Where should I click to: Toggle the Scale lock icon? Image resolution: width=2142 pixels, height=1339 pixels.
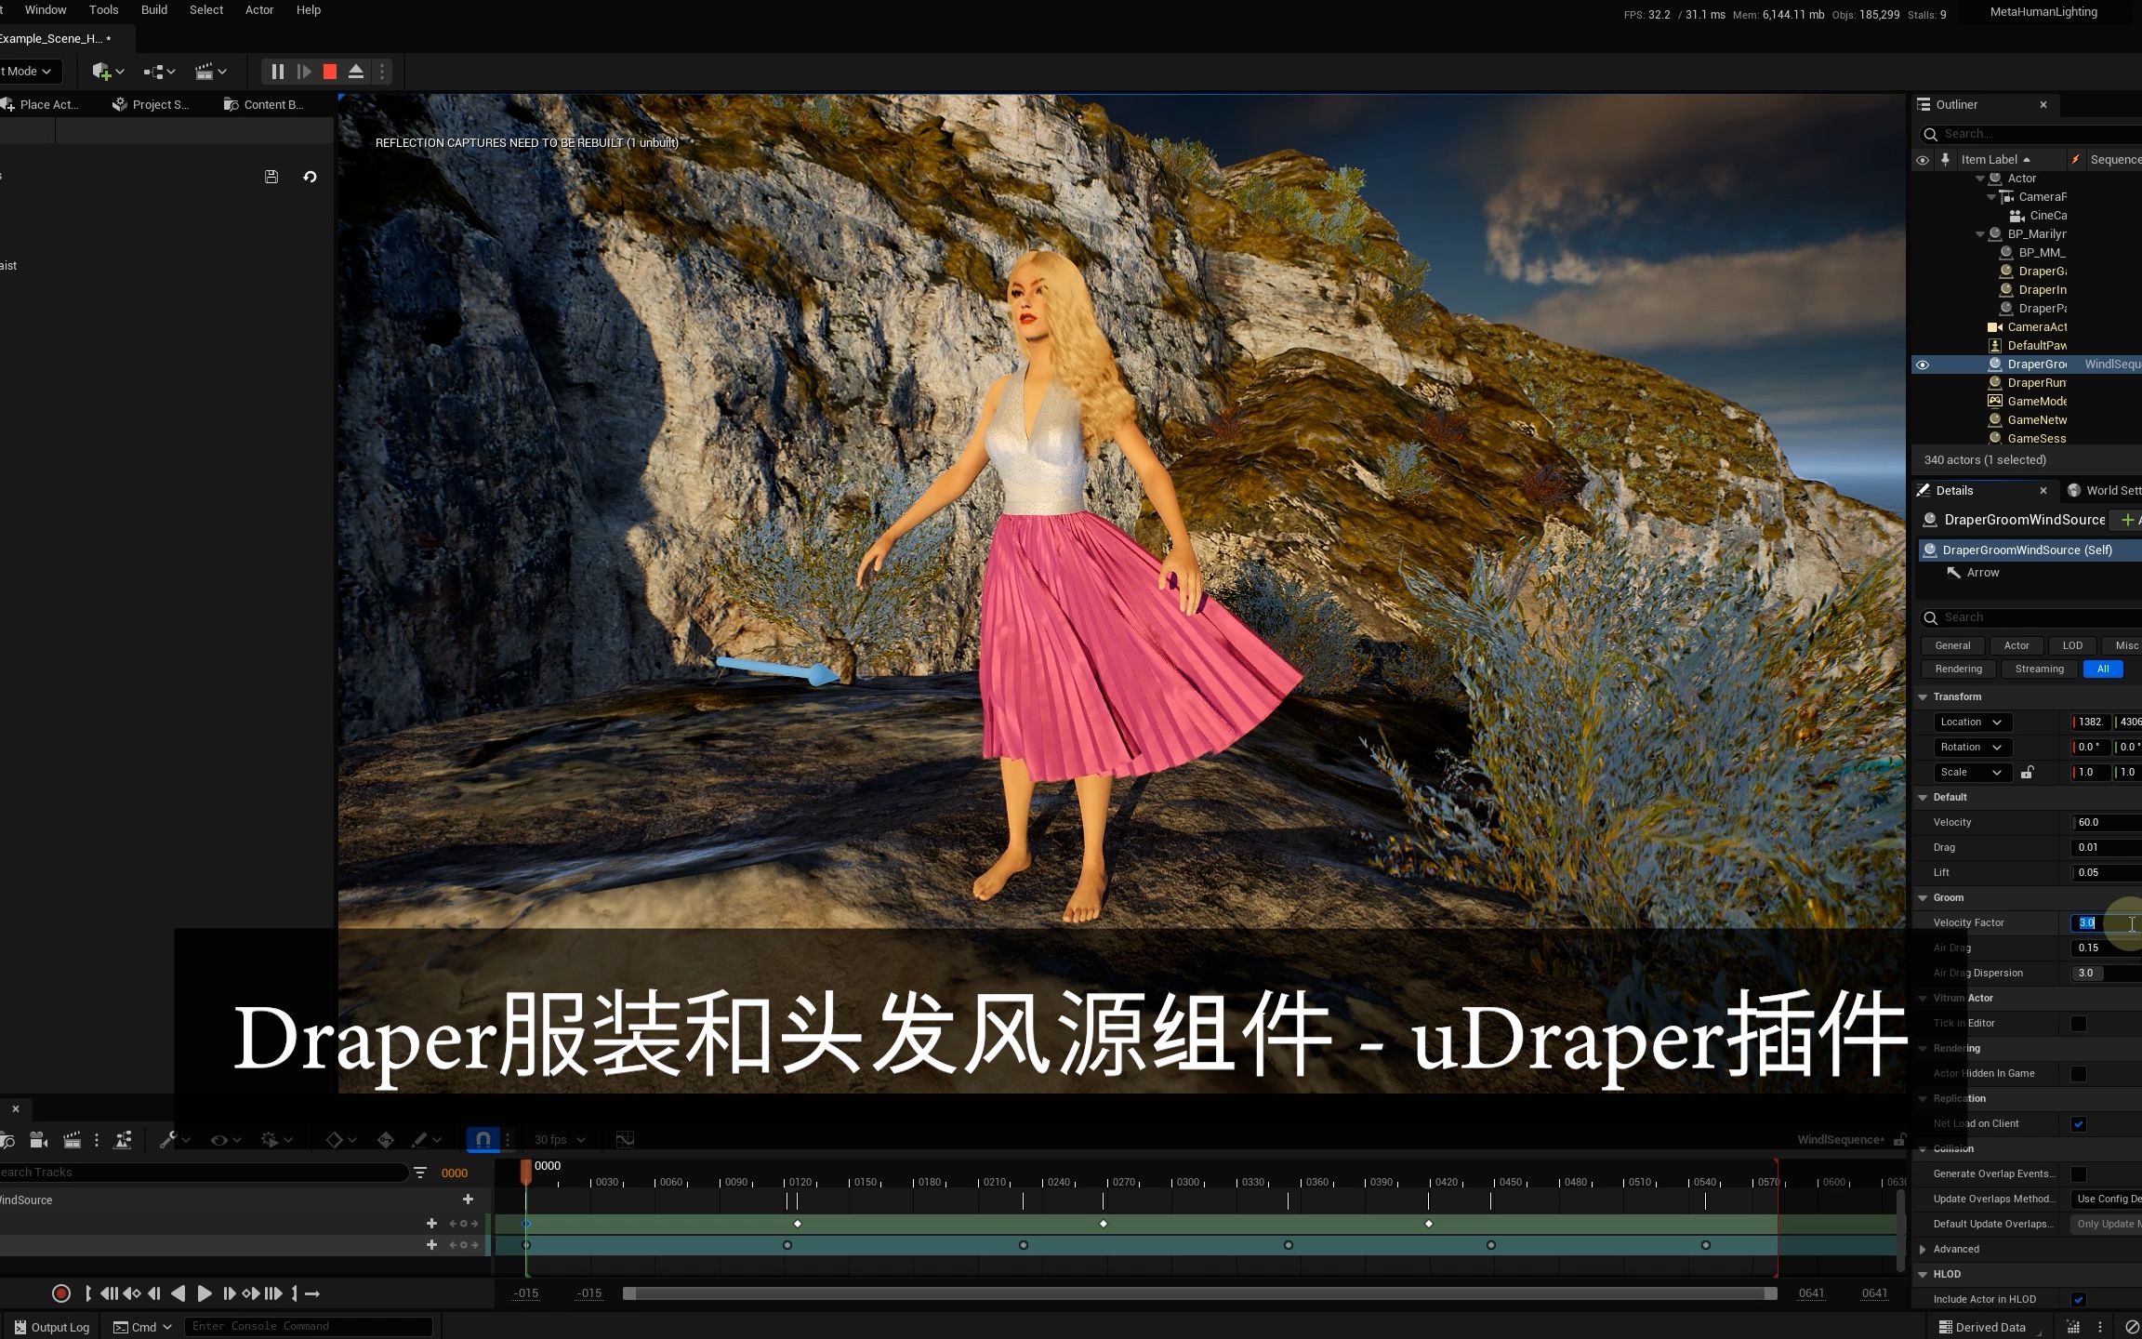pyautogui.click(x=2027, y=772)
